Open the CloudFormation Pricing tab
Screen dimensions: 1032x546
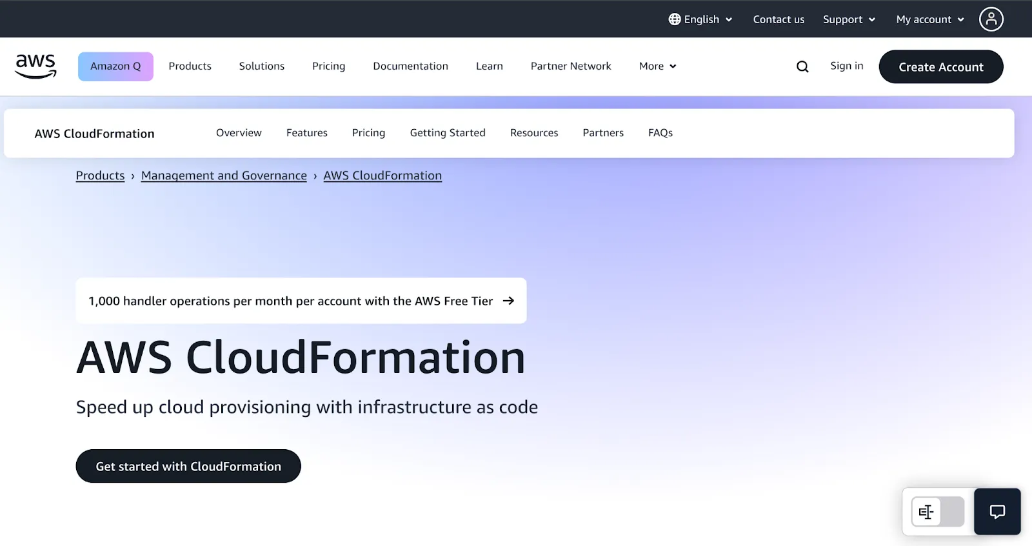click(x=368, y=132)
